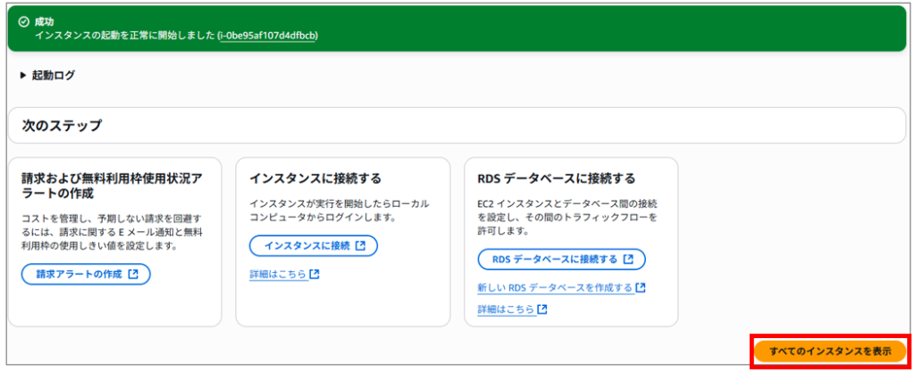Click the 請求アラートの作成 button
Image resolution: width=915 pixels, height=372 pixels.
click(86, 275)
